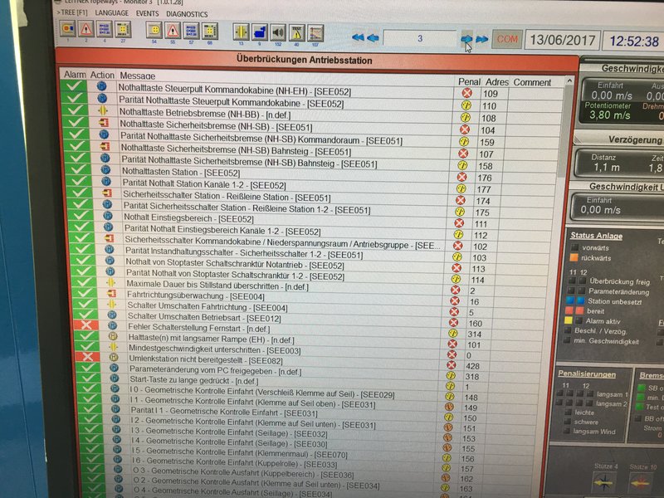This screenshot has height=498, width=664.
Task: Click the blue toolbar icon labeled 9
Action: pyautogui.click(x=259, y=31)
